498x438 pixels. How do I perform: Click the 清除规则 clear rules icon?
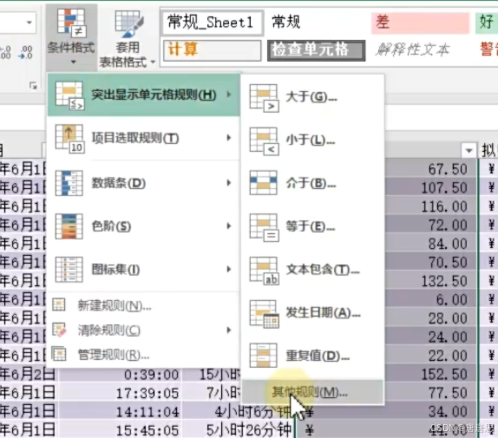point(59,330)
